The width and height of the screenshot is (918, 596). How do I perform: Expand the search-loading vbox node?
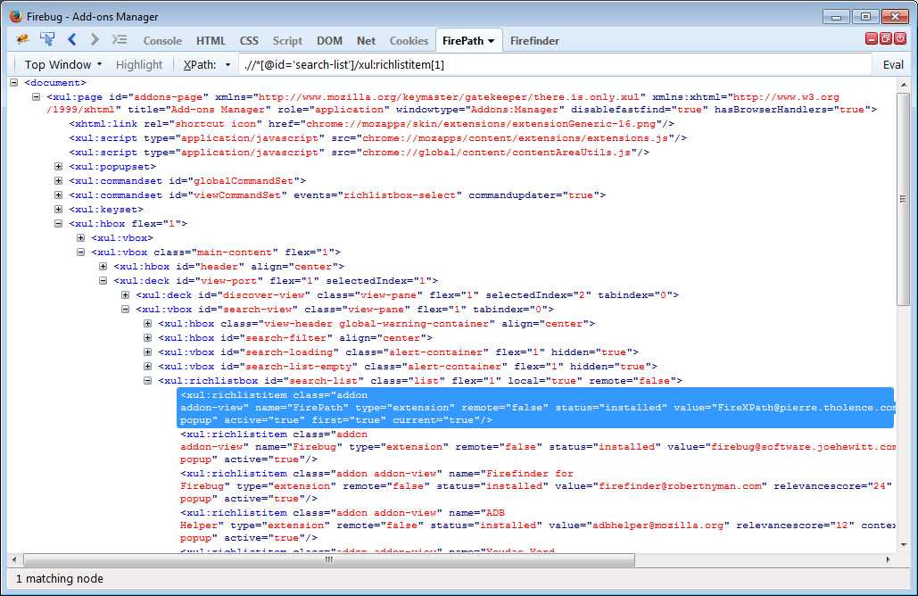[x=147, y=352]
